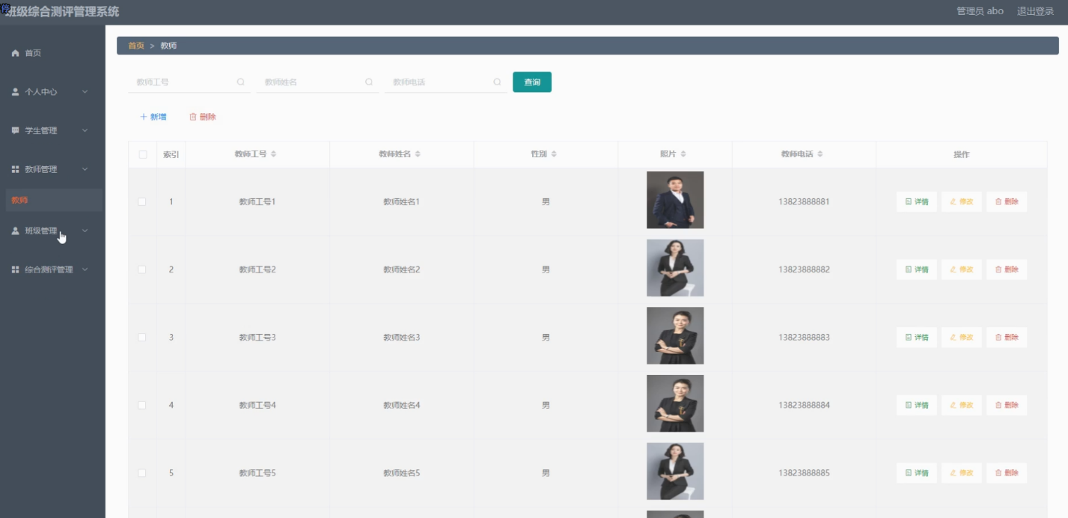
Task: Sort by 性别 column arrows
Action: (x=554, y=154)
